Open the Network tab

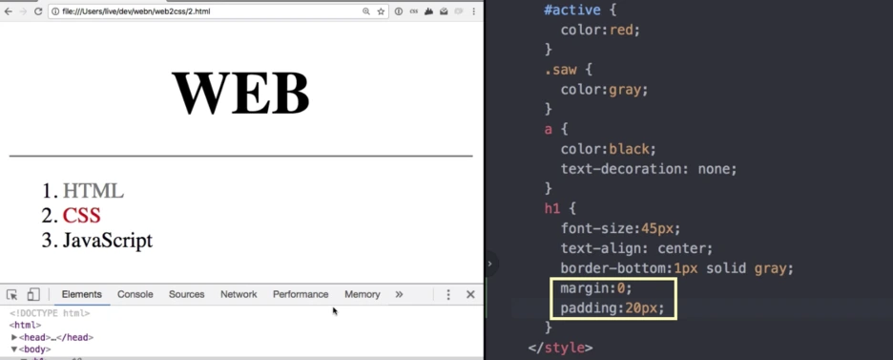click(239, 294)
